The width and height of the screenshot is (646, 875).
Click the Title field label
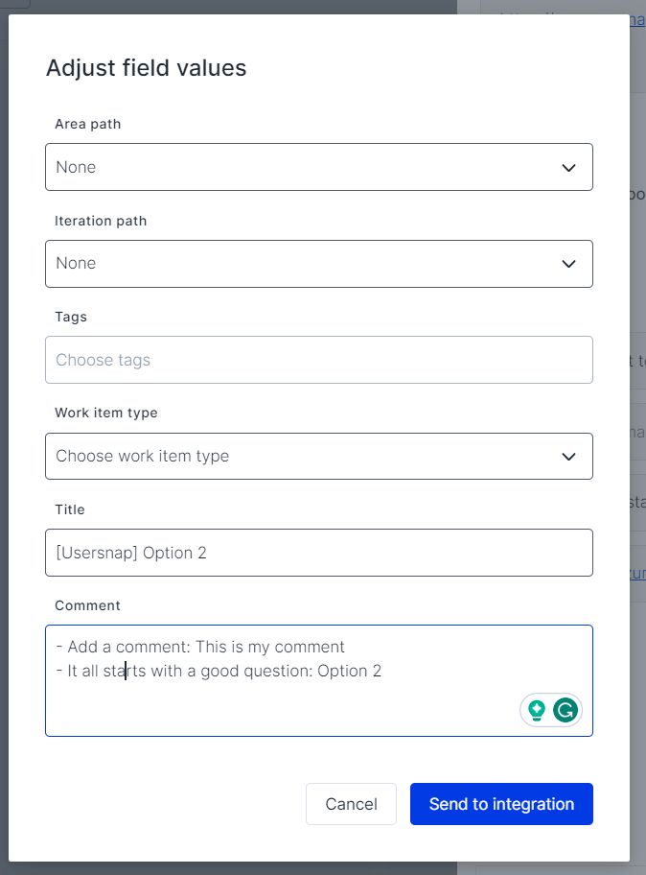tap(70, 509)
